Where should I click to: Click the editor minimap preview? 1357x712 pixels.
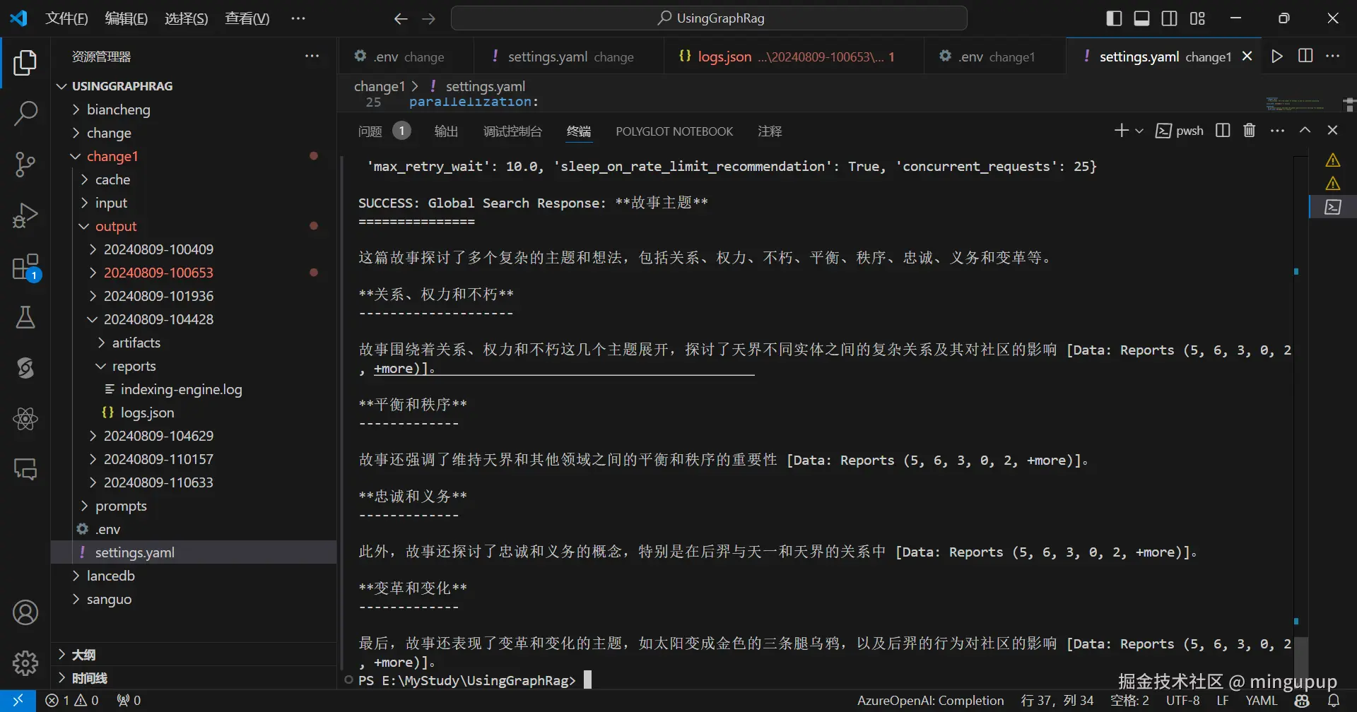(x=1295, y=104)
